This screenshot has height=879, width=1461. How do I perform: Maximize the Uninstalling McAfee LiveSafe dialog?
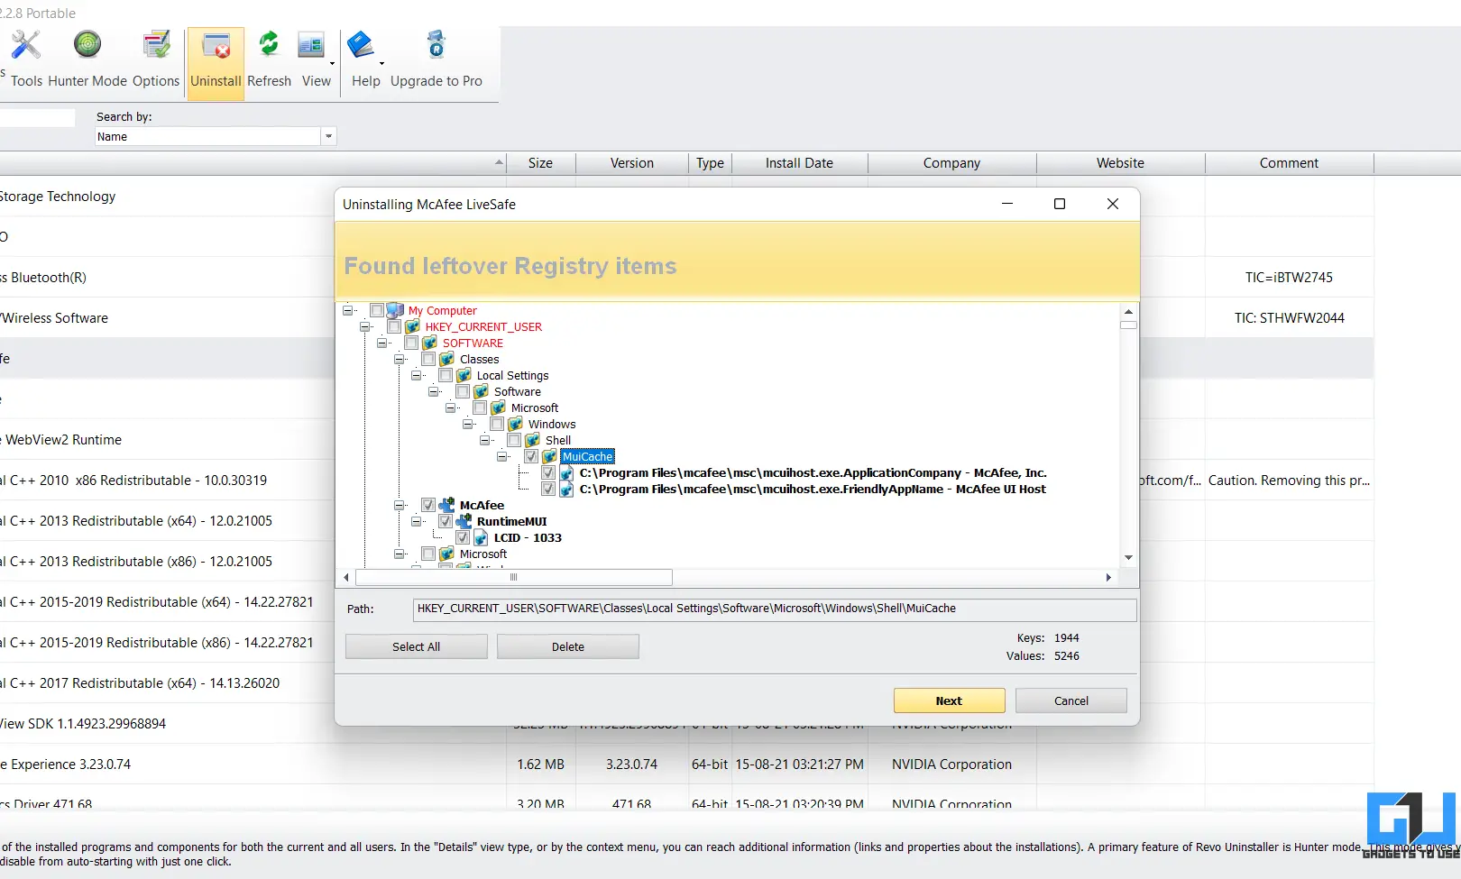pyautogui.click(x=1060, y=204)
